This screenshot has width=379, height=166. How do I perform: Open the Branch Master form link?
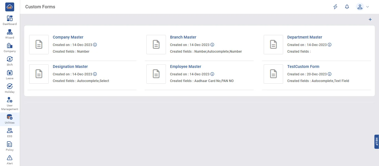(183, 37)
